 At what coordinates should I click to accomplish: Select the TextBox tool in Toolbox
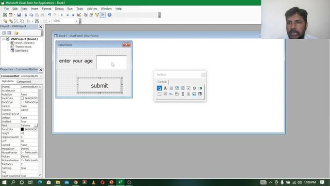[x=171, y=88]
